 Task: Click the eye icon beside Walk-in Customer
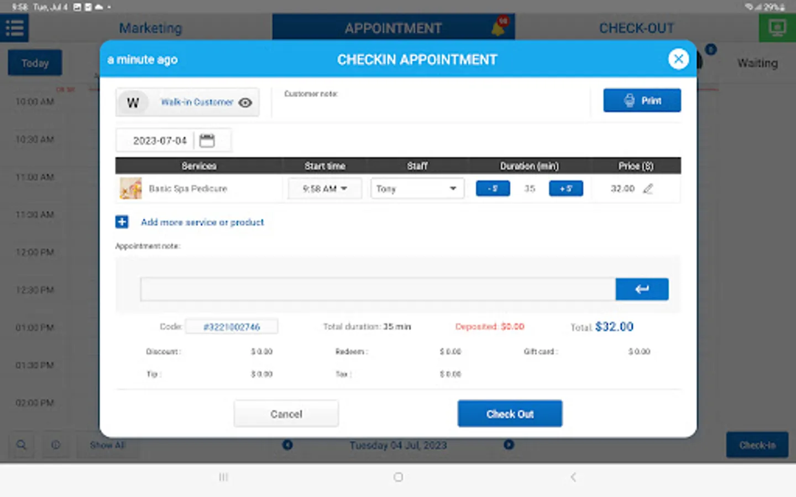click(x=245, y=103)
